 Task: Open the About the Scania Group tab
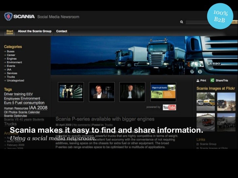(34, 31)
